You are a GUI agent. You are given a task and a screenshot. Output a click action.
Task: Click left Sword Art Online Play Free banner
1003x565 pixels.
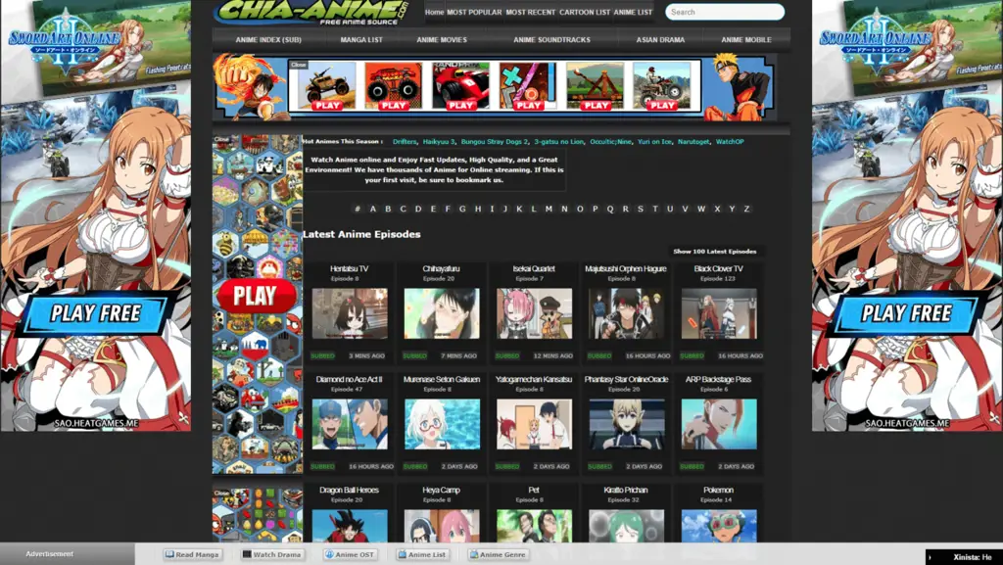point(95,312)
